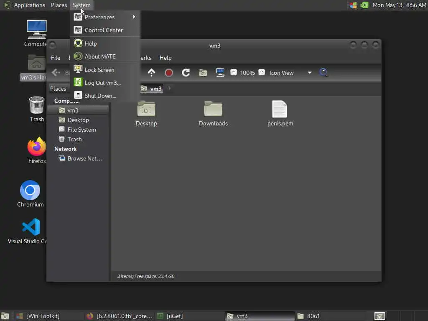The width and height of the screenshot is (428, 321).
Task: Close the System menu via its label
Action: (x=82, y=5)
